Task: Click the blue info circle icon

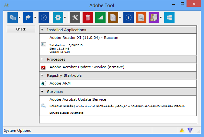Action: pos(129,17)
